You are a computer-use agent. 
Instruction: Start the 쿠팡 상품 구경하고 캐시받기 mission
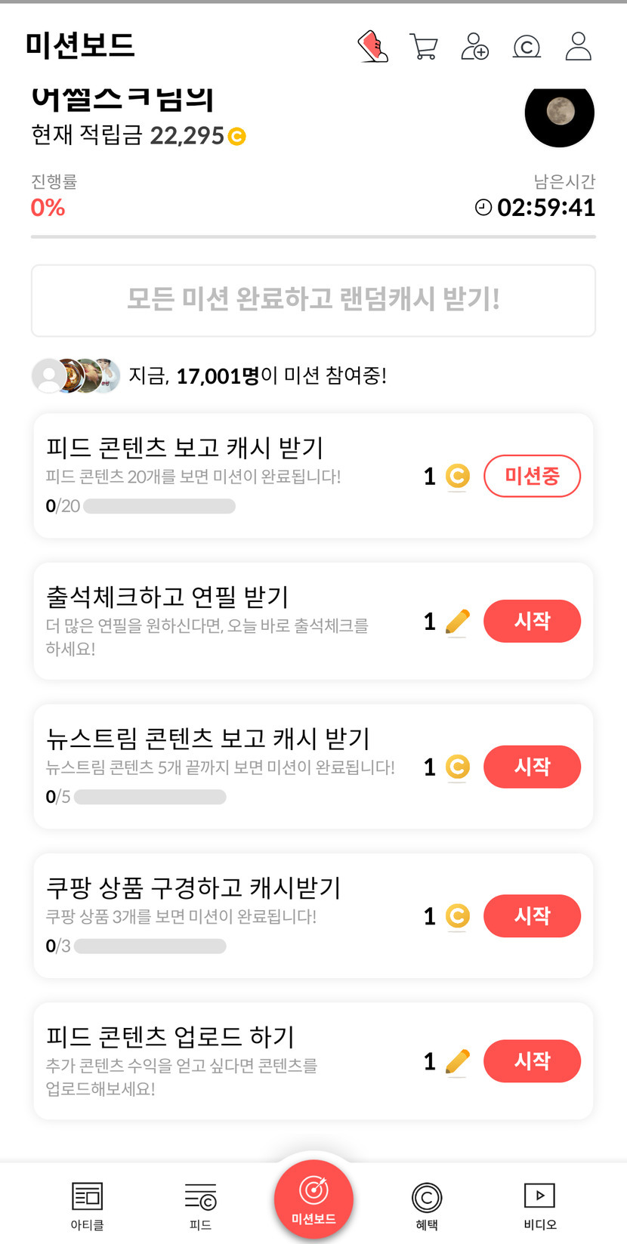[532, 915]
